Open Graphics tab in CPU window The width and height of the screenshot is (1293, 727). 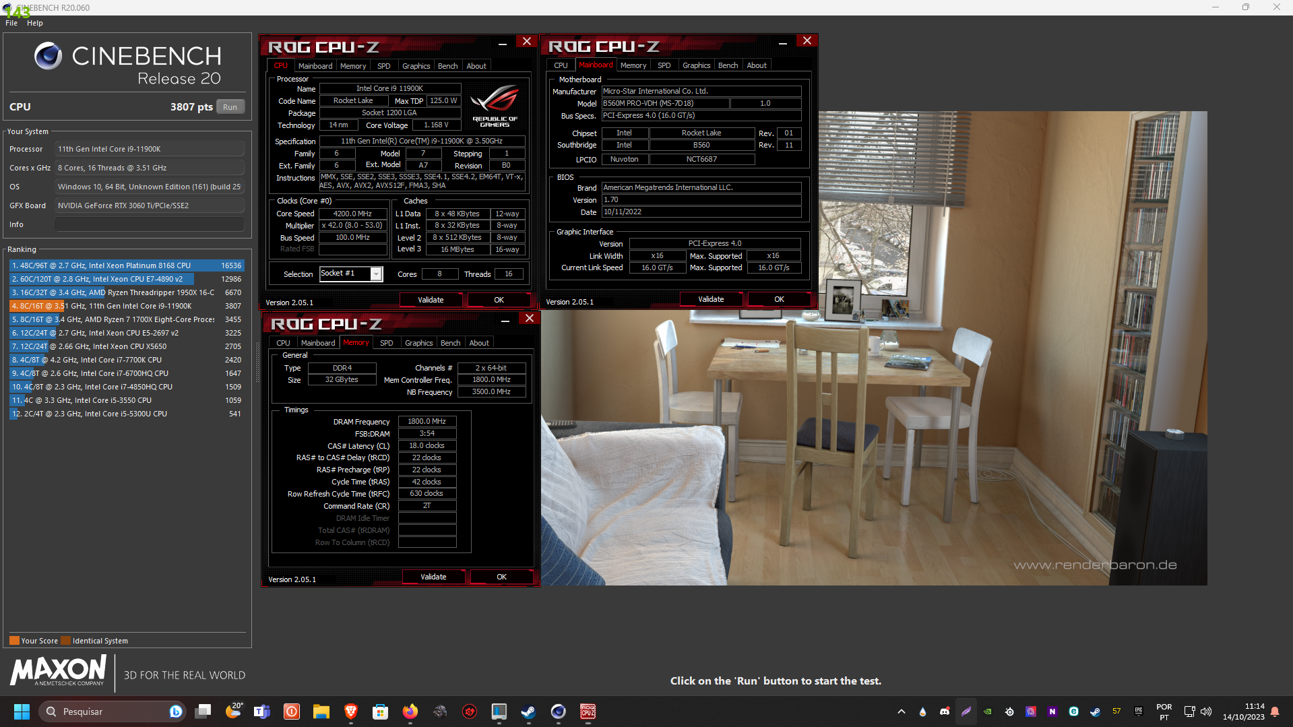point(416,66)
